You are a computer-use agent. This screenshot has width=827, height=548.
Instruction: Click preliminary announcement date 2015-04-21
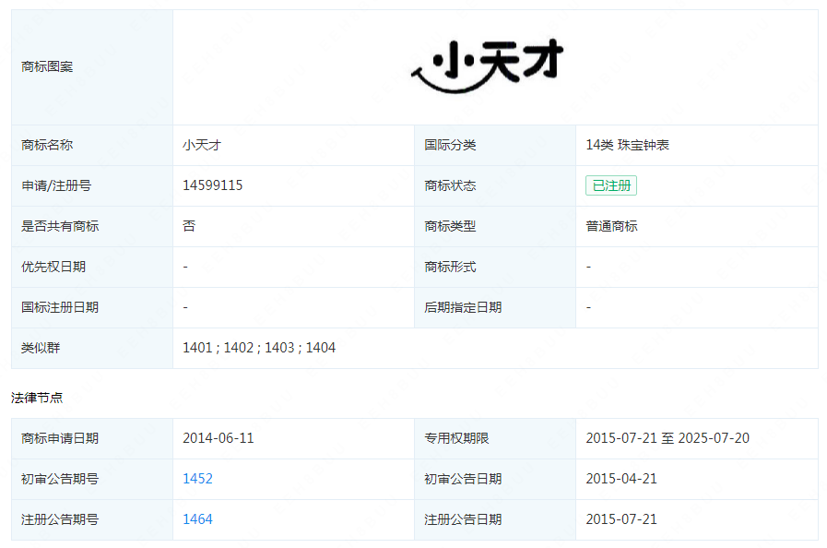(621, 479)
